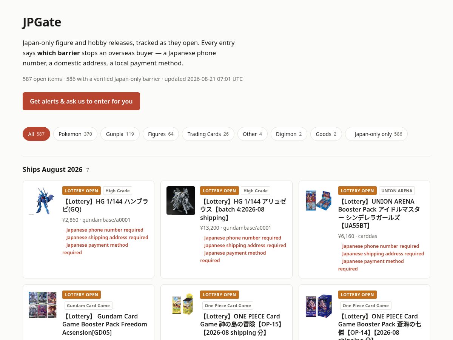
Task: Open the HG 1/144 アリュゼウス batch 4 title
Action: [243, 210]
